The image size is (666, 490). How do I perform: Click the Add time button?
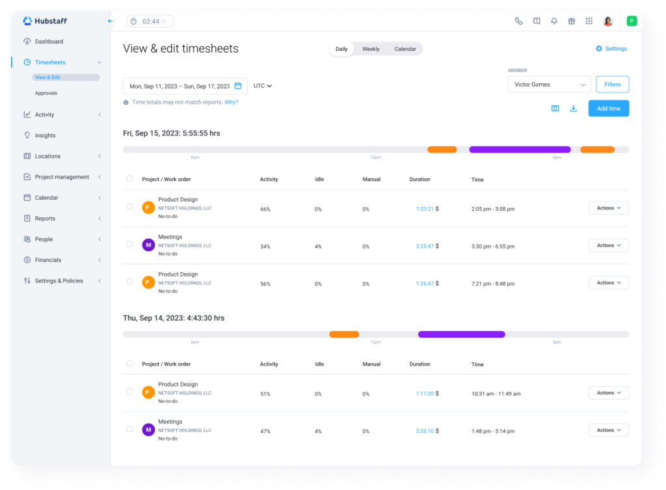pos(608,109)
